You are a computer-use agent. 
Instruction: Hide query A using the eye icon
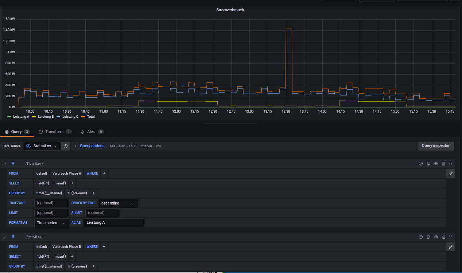coord(436,164)
